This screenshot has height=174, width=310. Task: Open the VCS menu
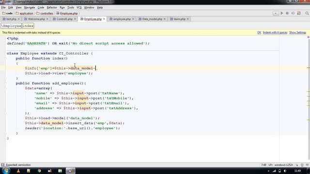point(79,8)
